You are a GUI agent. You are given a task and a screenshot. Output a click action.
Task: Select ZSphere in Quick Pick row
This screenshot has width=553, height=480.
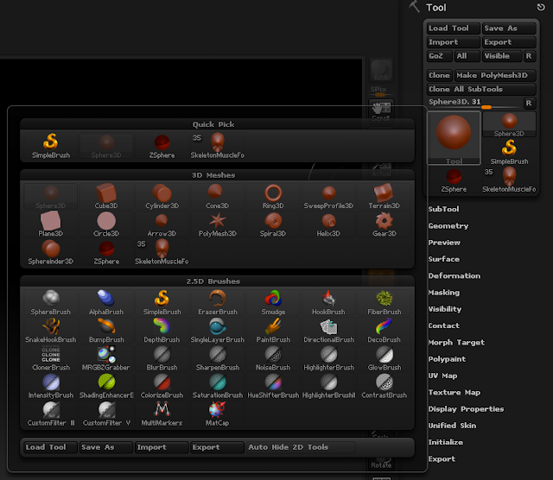pos(162,146)
